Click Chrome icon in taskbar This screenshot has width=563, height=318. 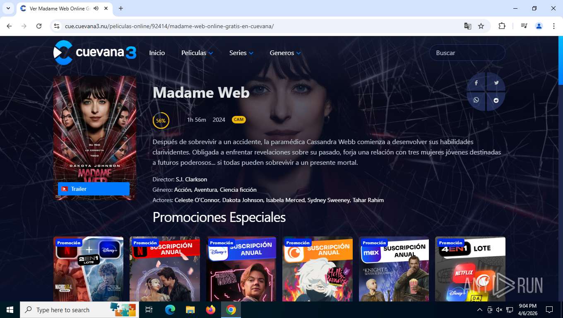pyautogui.click(x=231, y=310)
